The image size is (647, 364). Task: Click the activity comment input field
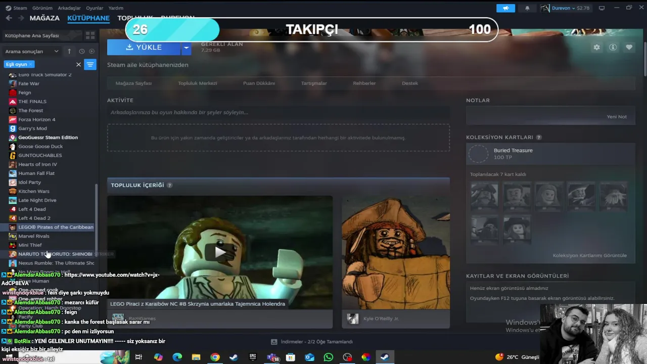[278, 112]
